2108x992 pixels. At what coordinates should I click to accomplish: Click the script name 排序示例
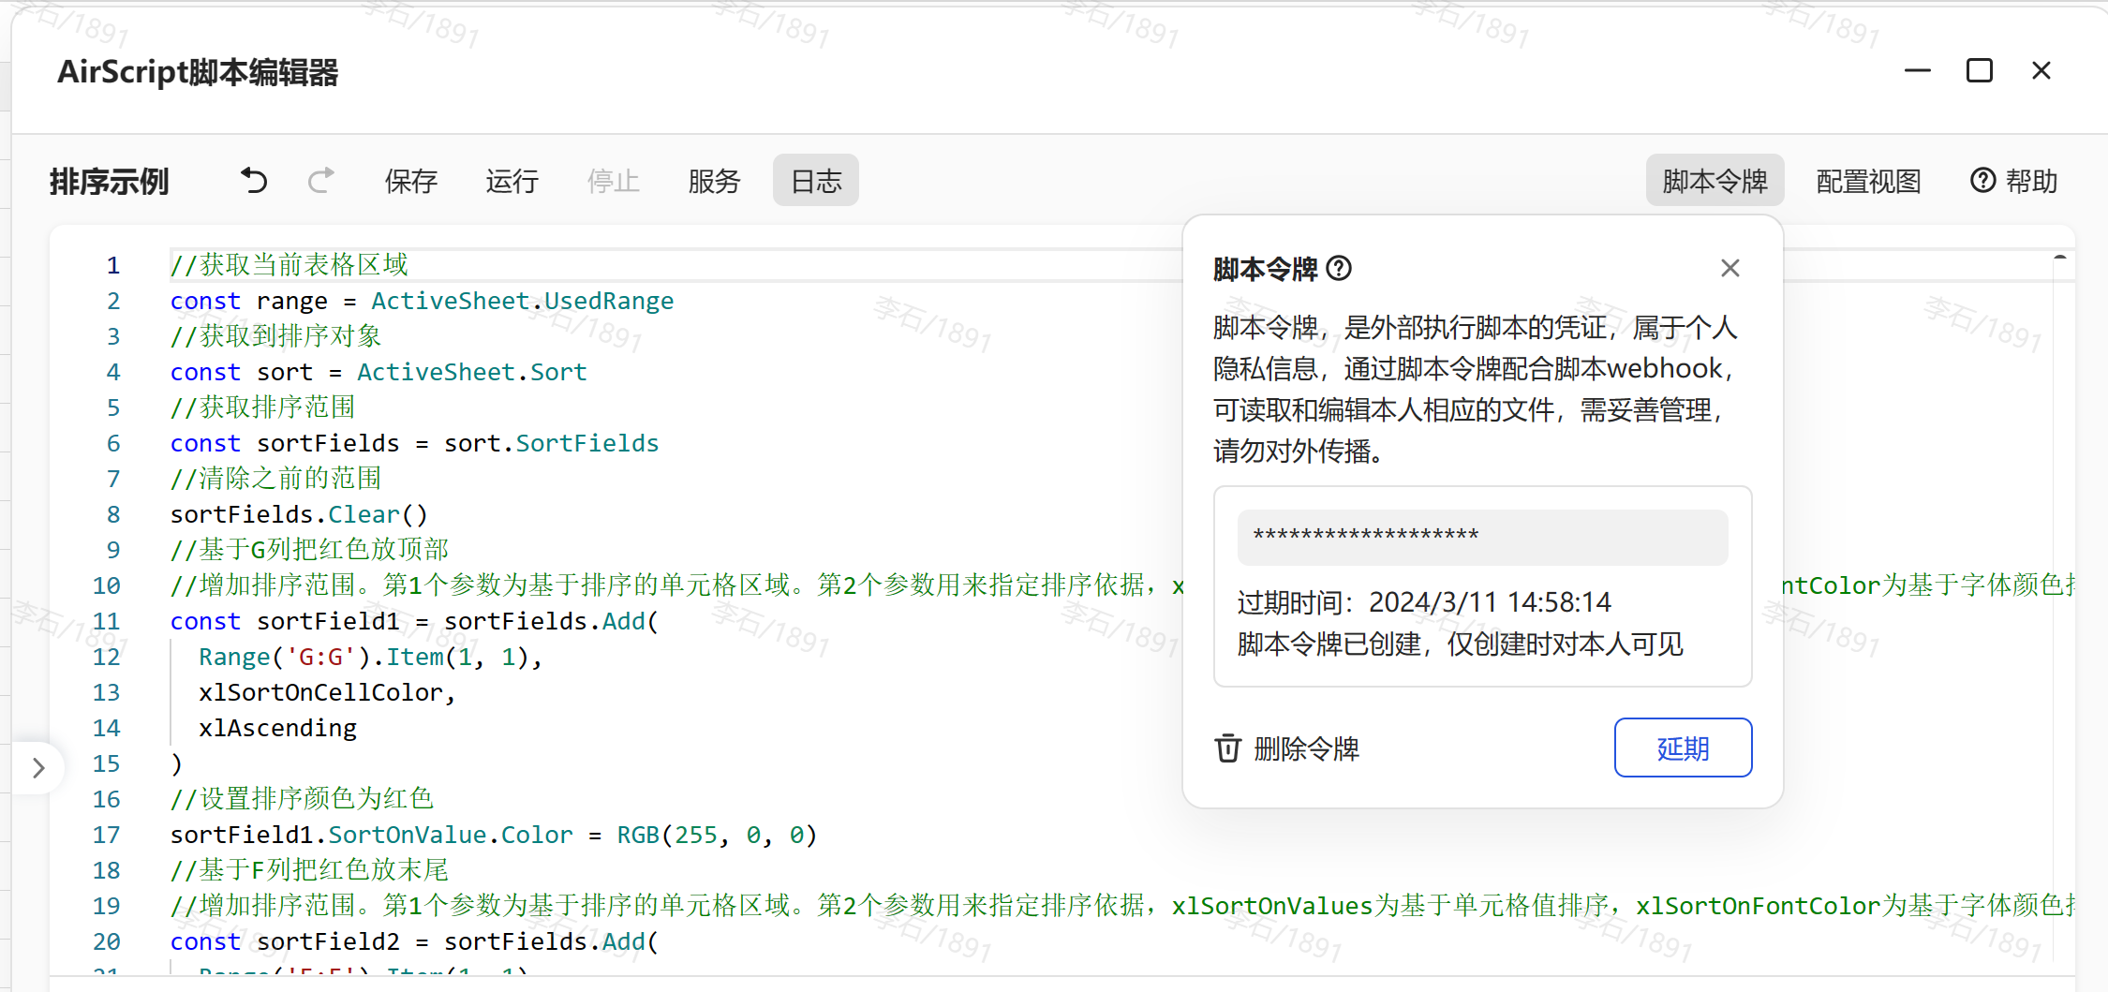[x=109, y=181]
